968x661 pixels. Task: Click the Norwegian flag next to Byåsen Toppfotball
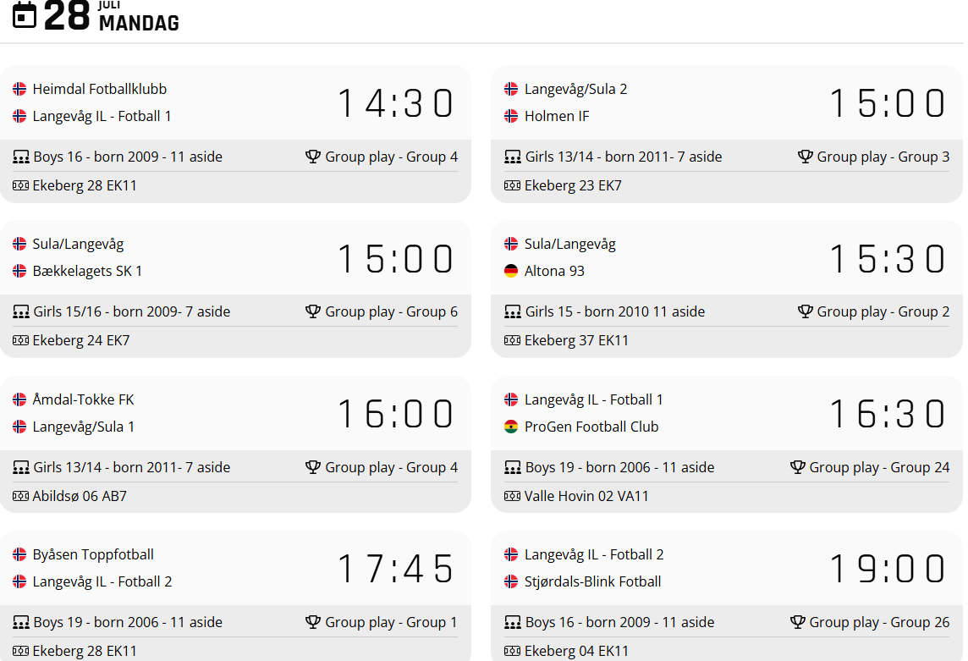[x=19, y=554]
